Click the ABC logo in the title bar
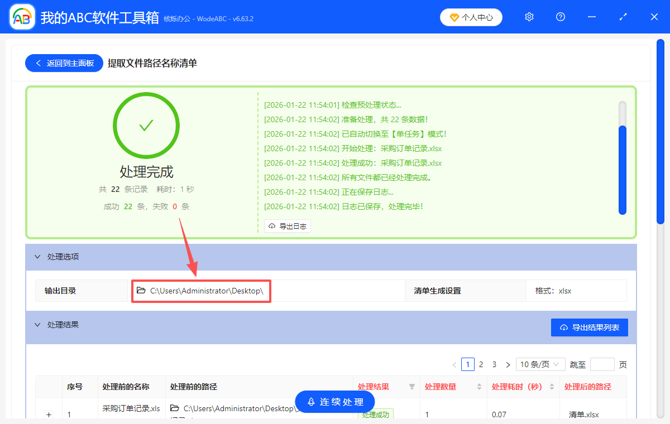The image size is (670, 424). 21,17
